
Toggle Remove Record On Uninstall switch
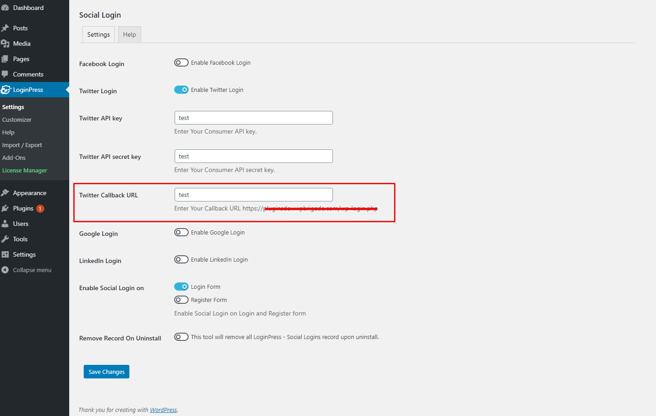point(181,337)
